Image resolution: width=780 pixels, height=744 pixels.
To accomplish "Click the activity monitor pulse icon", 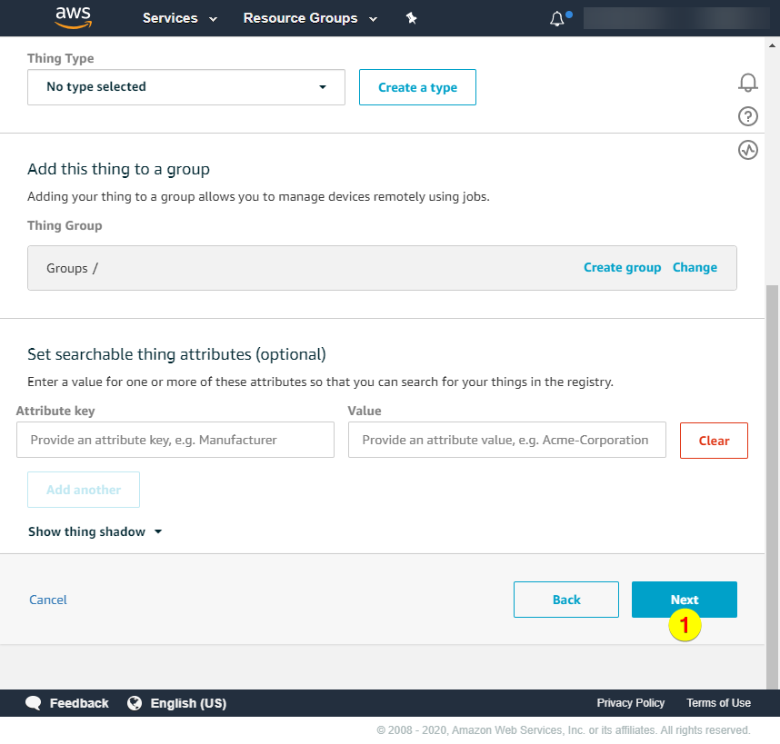I will (747, 150).
